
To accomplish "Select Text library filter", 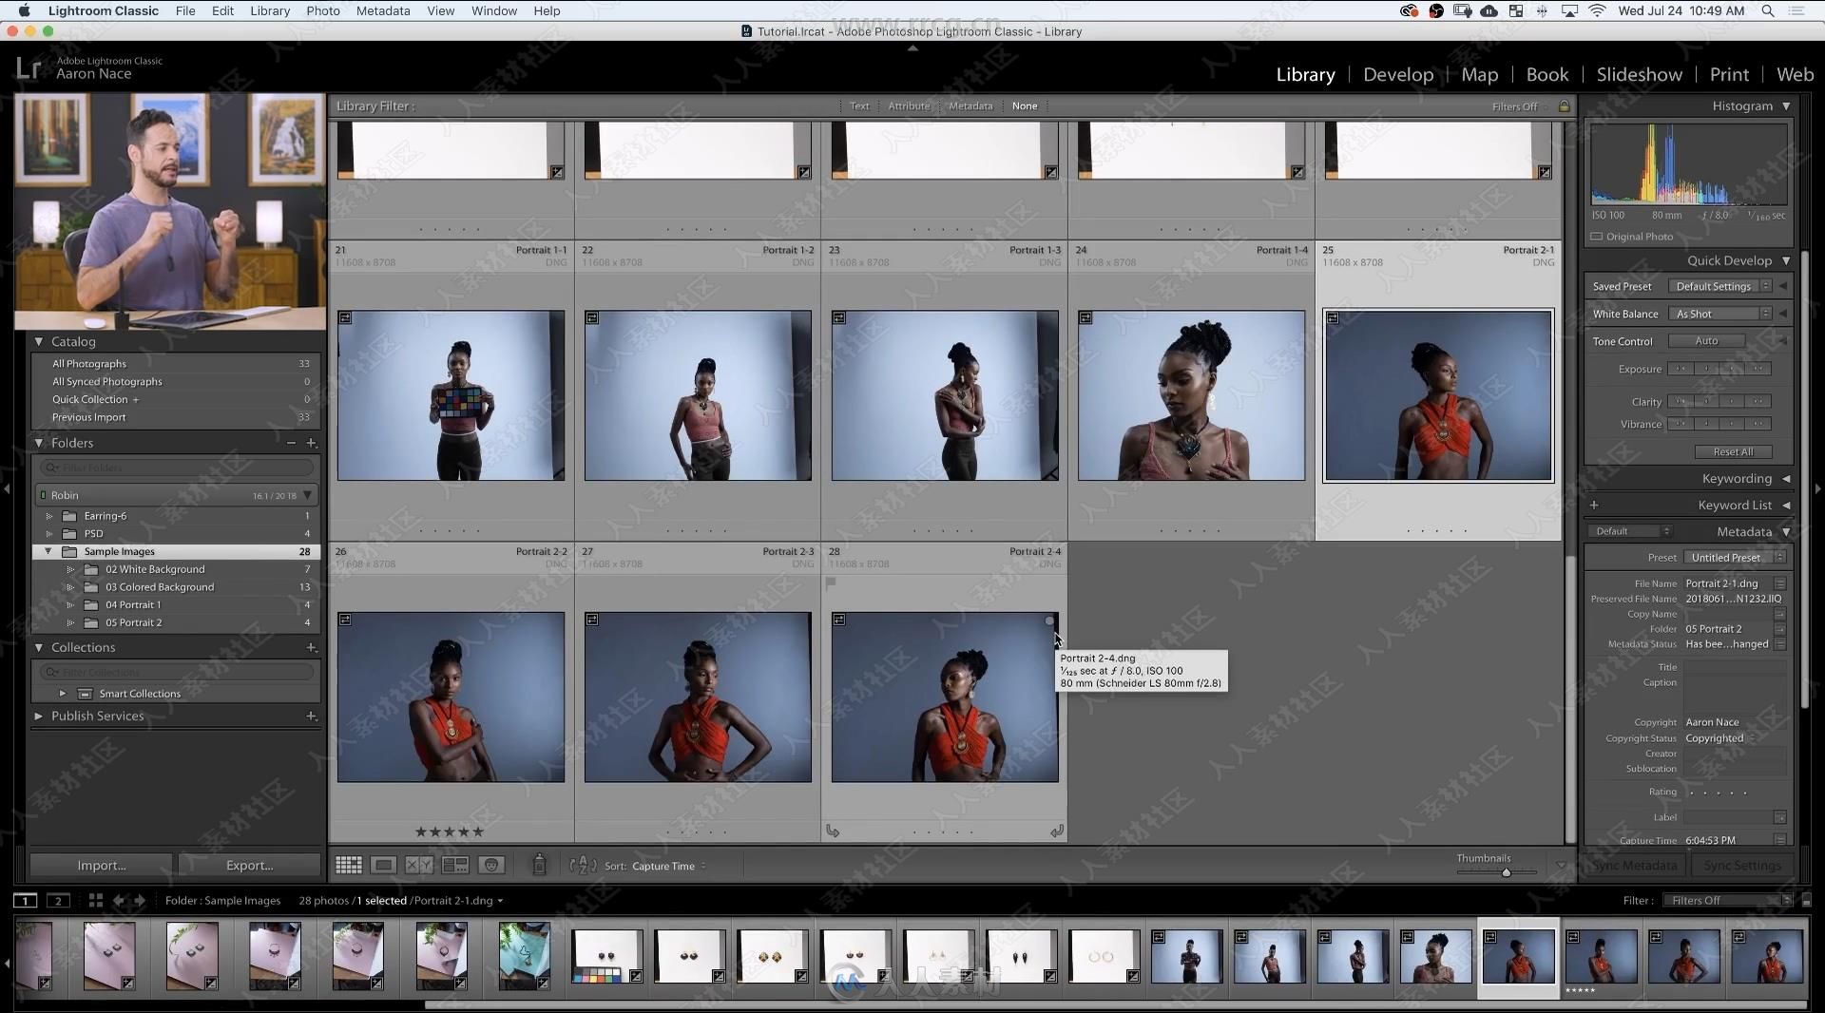I will tap(859, 105).
